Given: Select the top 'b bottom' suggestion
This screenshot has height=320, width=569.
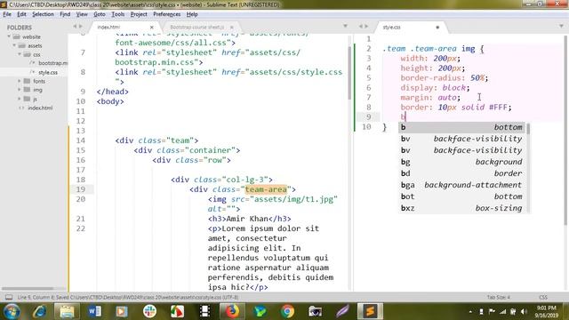Looking at the screenshot, I should point(461,127).
